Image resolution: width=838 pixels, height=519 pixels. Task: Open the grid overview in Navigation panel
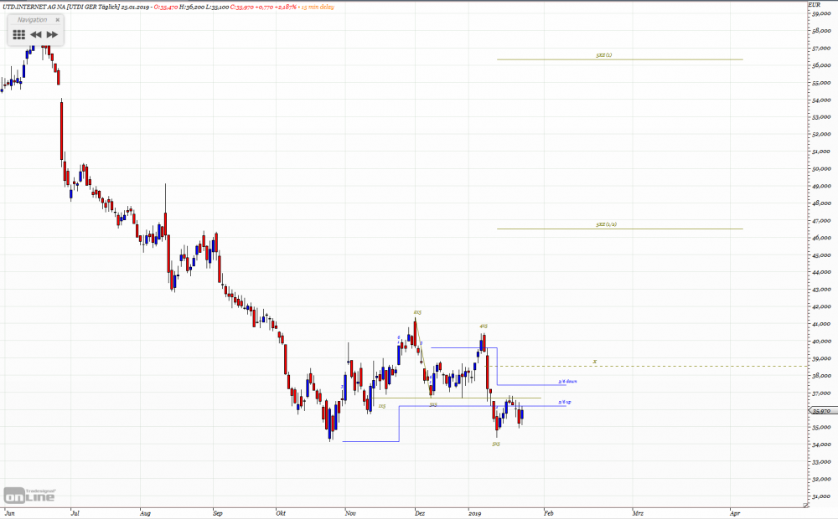18,34
